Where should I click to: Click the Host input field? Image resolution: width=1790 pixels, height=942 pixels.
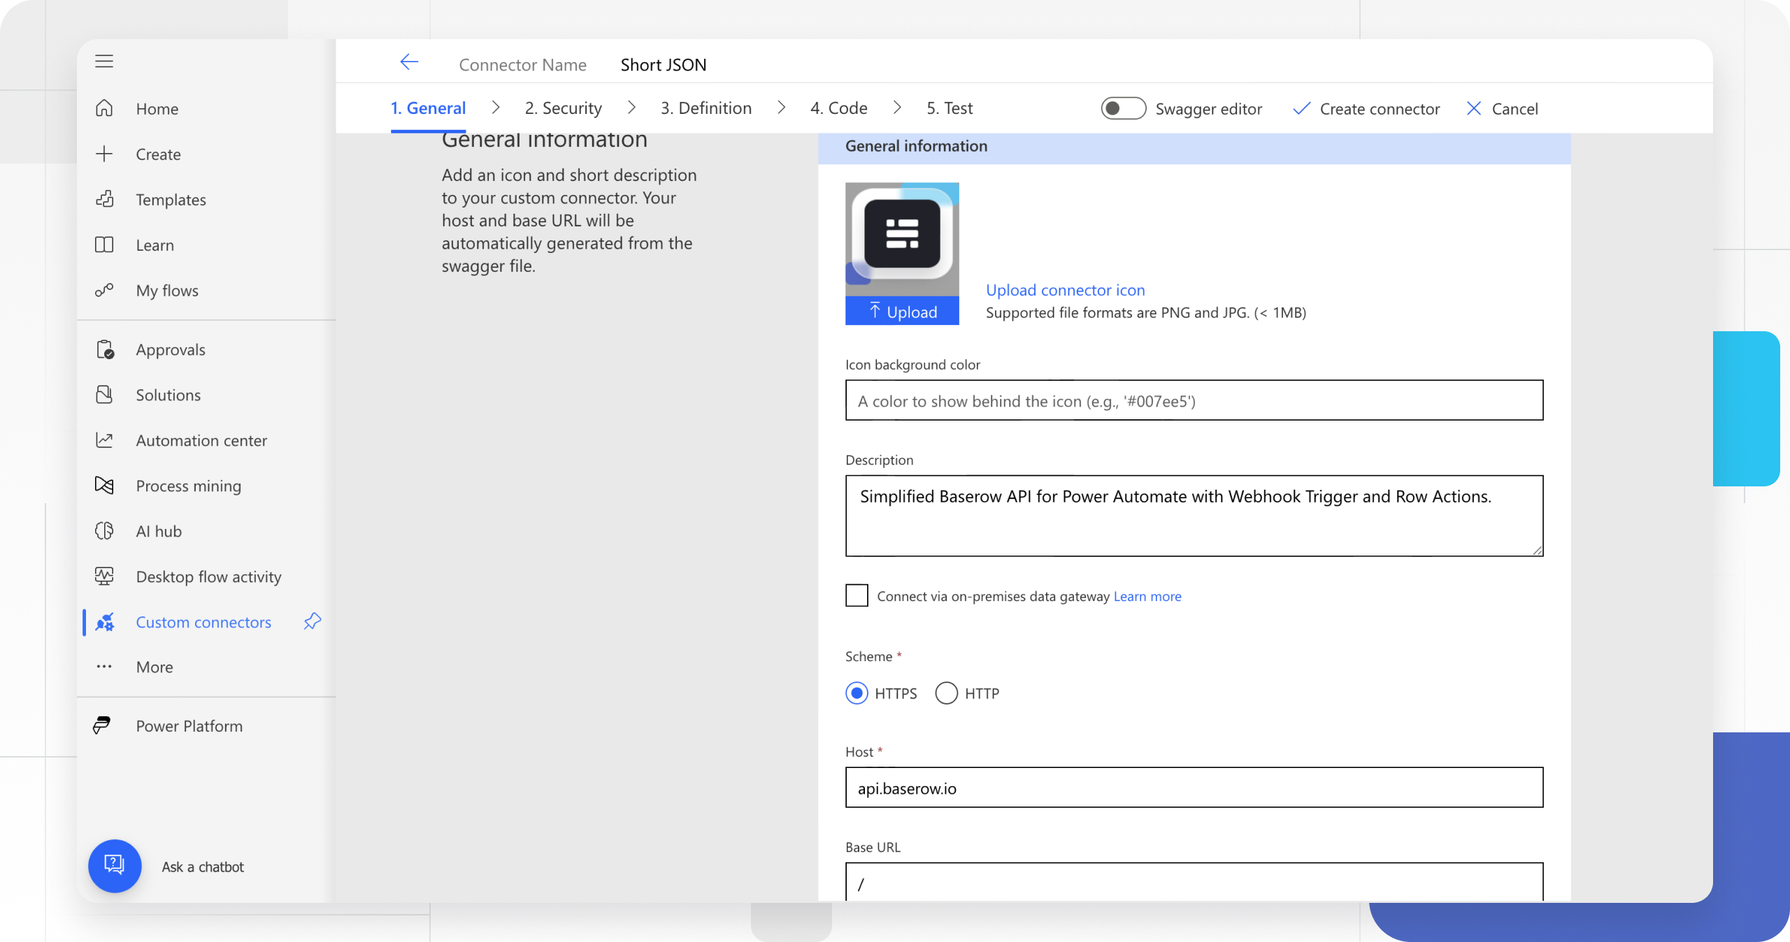coord(1194,788)
